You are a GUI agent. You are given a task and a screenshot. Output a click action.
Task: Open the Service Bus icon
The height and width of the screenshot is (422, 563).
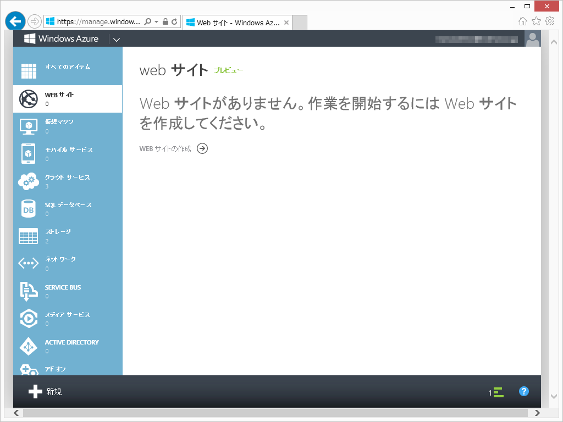(29, 291)
